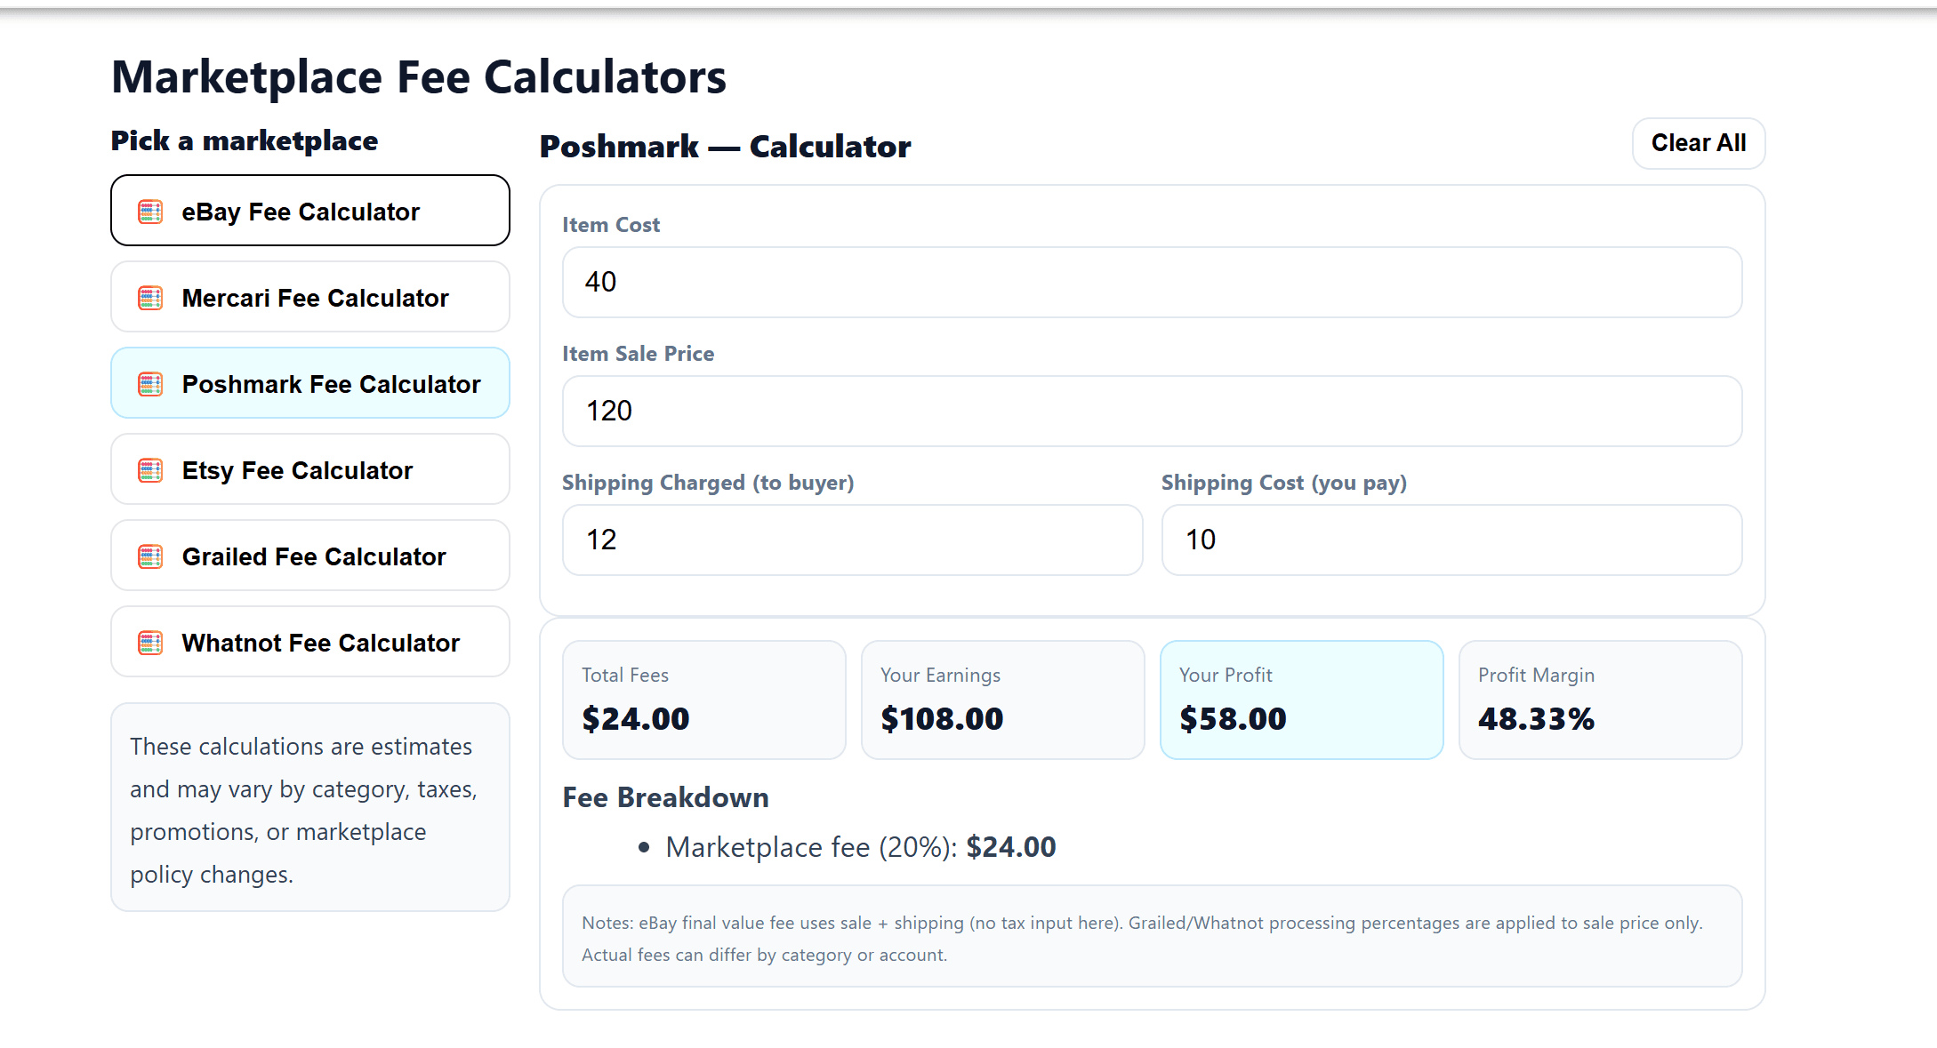Open the eBay Fee Calculator
The height and width of the screenshot is (1048, 1937).
coord(309,211)
